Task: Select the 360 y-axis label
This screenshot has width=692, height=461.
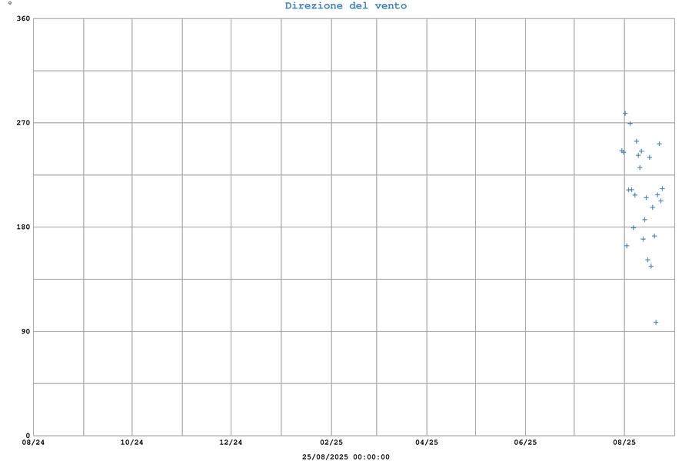Action: tap(23, 18)
